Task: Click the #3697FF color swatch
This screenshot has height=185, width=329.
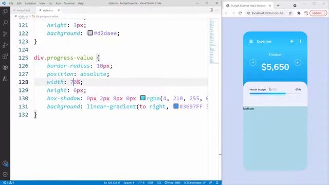Action: [176, 106]
